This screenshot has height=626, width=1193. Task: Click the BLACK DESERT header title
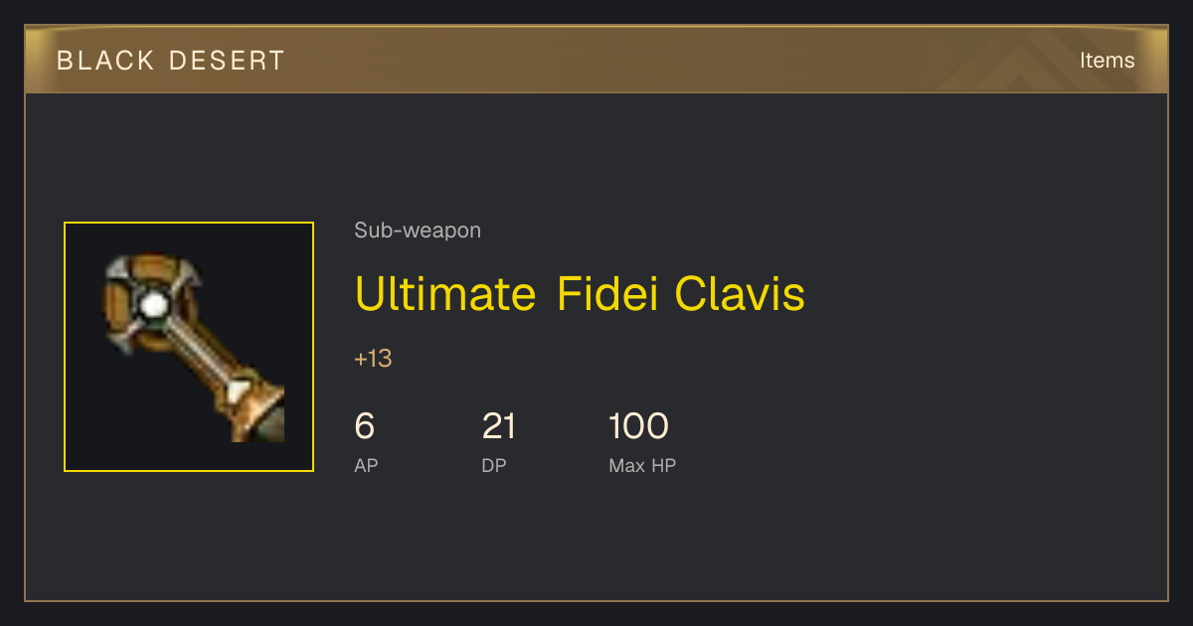click(171, 61)
